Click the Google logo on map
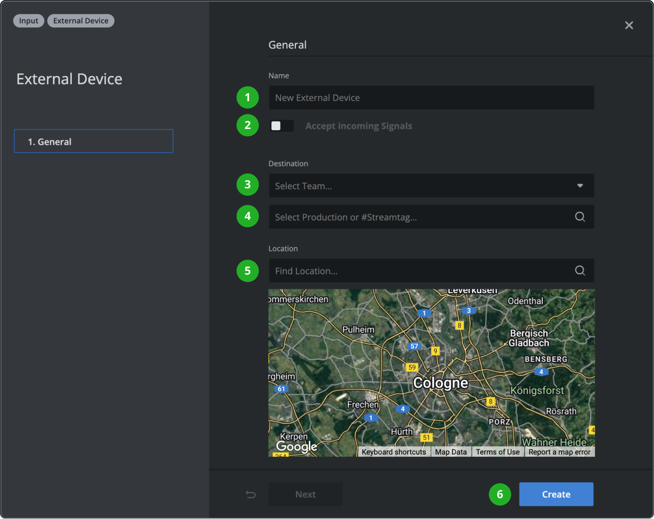This screenshot has width=654, height=519. pos(296,446)
